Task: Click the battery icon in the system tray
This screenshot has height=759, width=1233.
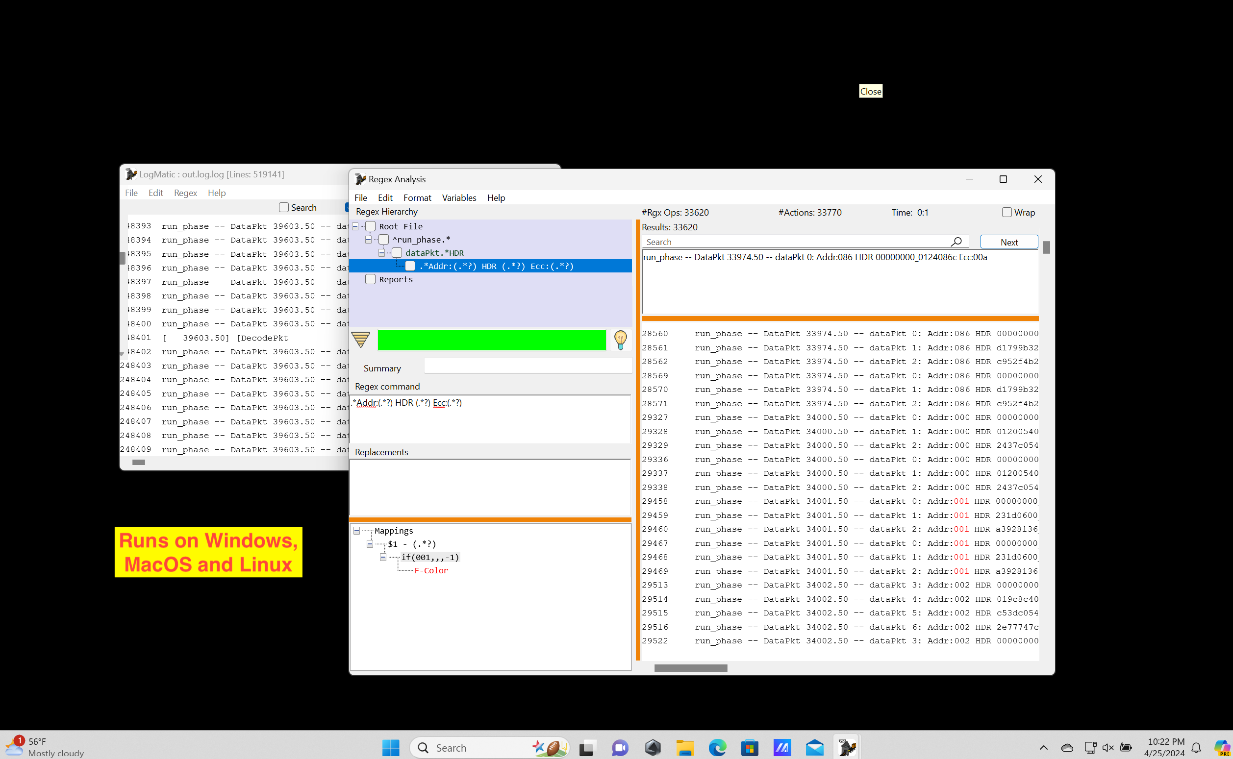Action: pyautogui.click(x=1126, y=747)
